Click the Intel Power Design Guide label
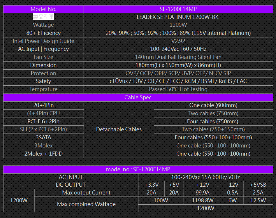The width and height of the screenshot is (276, 218). pyautogui.click(x=43, y=41)
